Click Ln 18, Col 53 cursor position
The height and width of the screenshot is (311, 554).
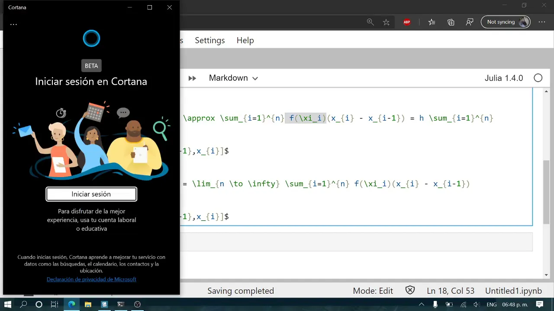click(x=451, y=291)
